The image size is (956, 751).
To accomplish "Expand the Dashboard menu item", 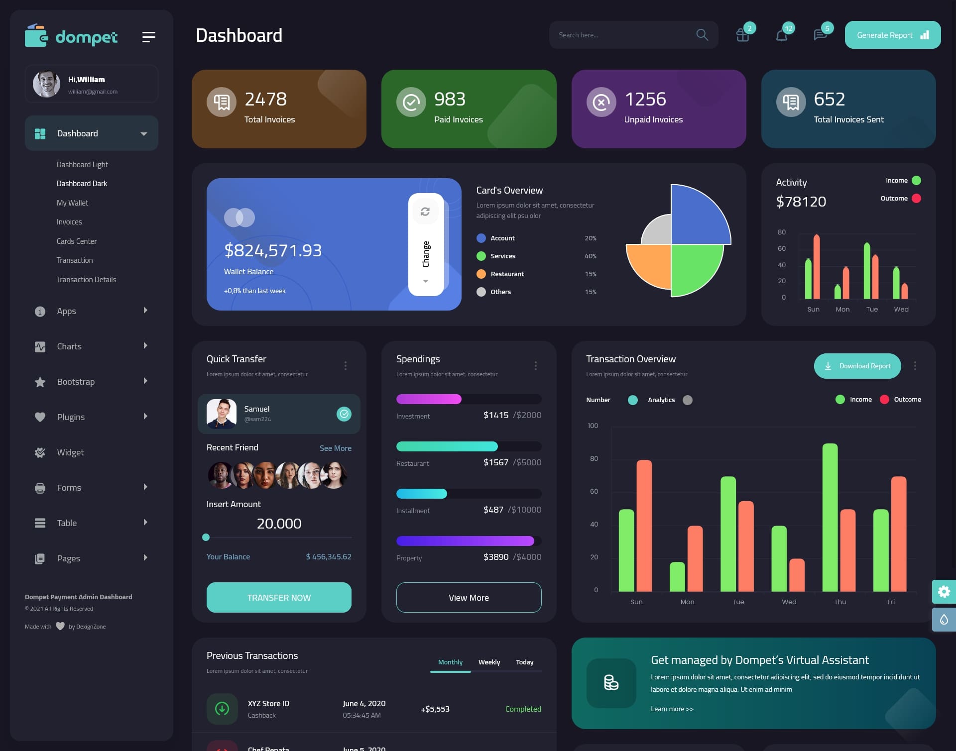I will pyautogui.click(x=143, y=133).
